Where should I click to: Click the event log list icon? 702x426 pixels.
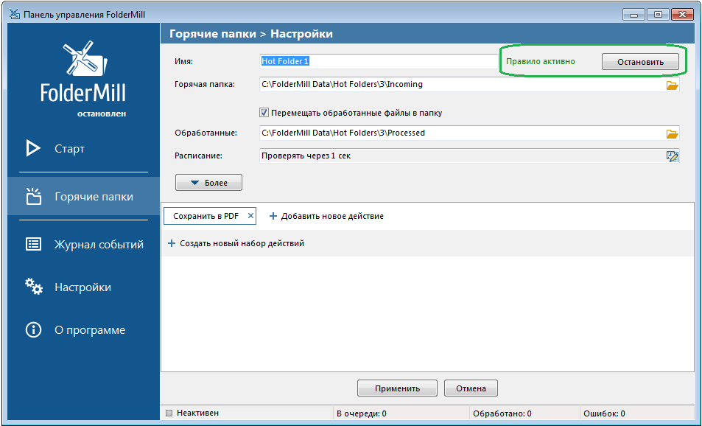[34, 244]
